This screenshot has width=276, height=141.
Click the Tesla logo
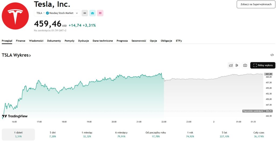tap(15, 16)
